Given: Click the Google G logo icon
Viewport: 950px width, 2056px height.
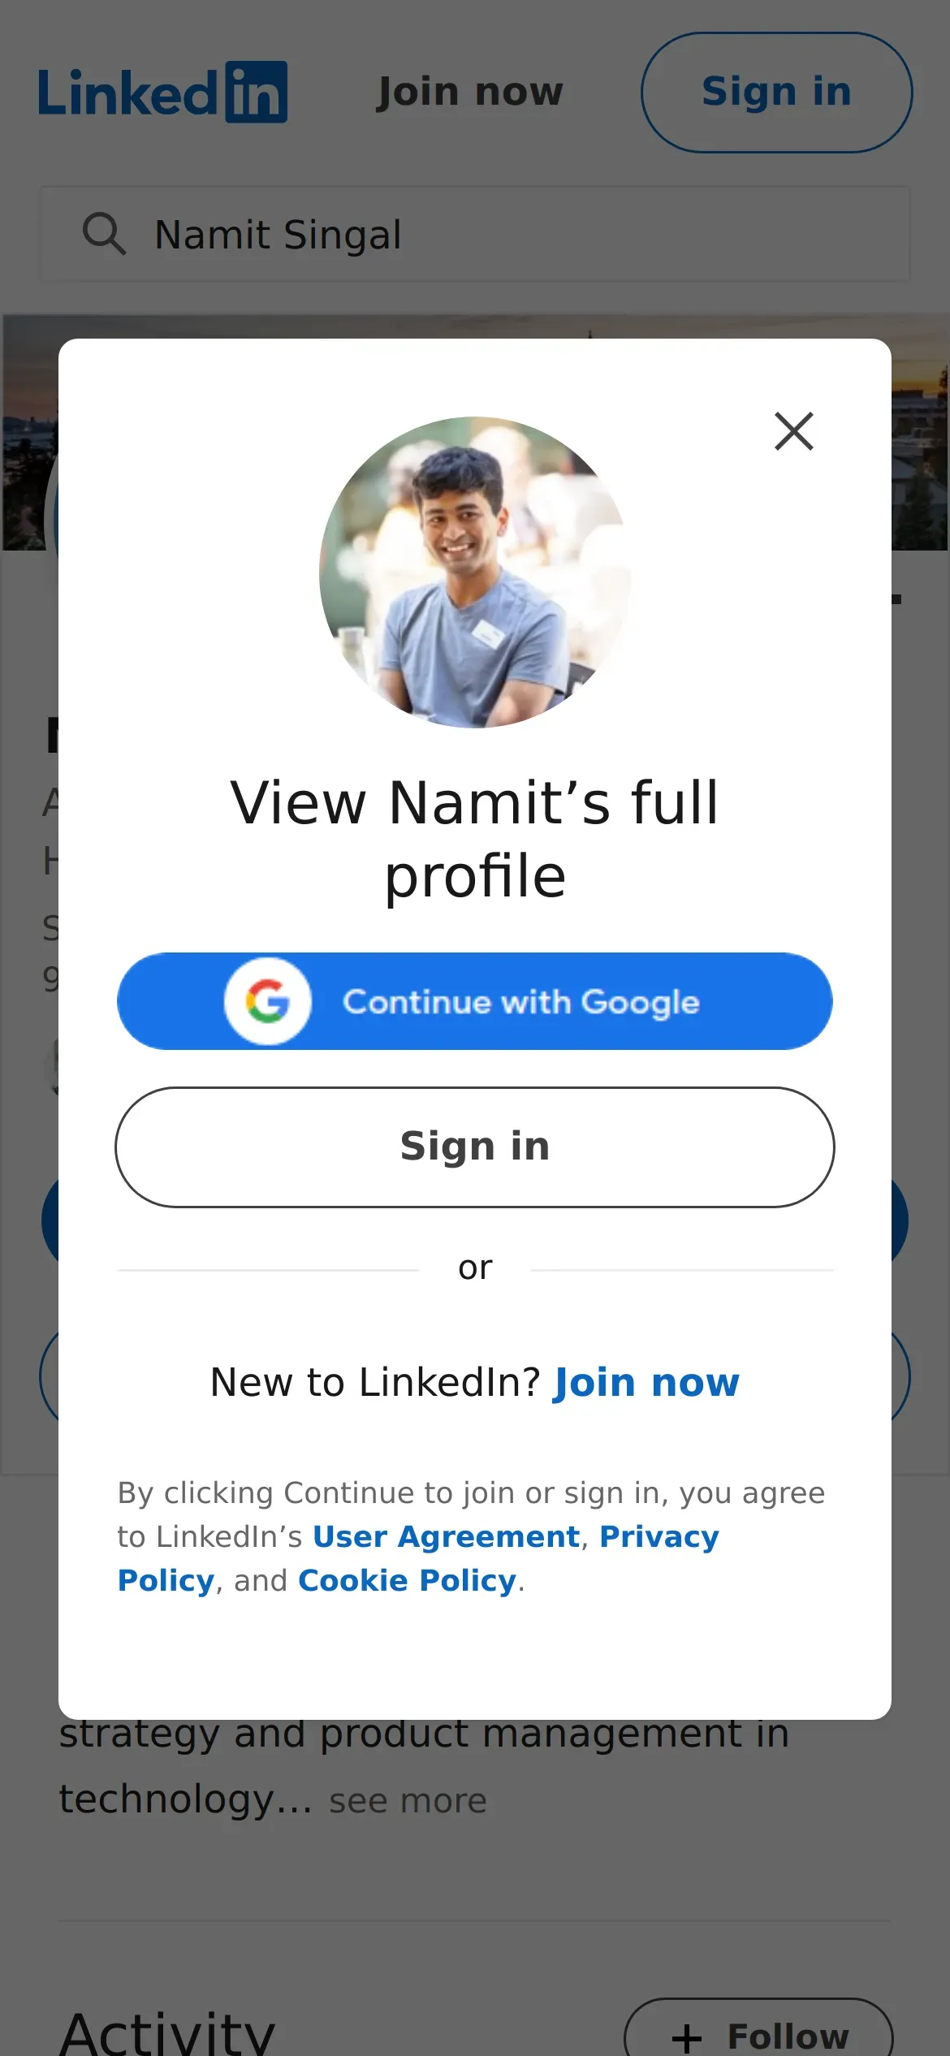Looking at the screenshot, I should pyautogui.click(x=268, y=1001).
